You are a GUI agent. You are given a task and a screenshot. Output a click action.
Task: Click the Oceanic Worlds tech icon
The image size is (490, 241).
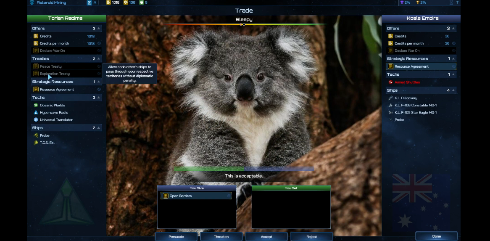pyautogui.click(x=36, y=105)
